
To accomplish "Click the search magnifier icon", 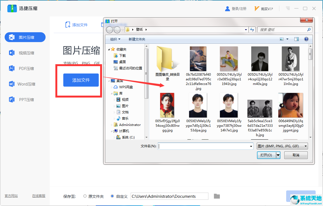I will pyautogui.click(x=309, y=30).
